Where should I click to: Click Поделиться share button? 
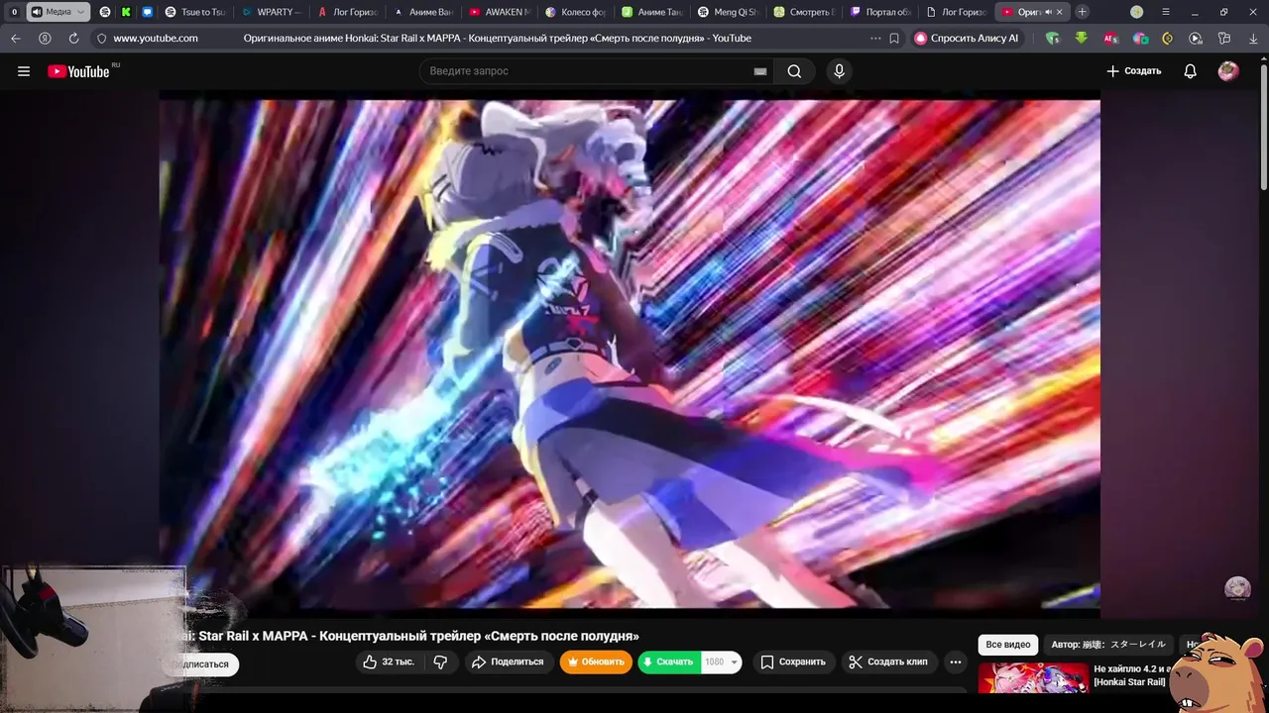click(x=508, y=662)
